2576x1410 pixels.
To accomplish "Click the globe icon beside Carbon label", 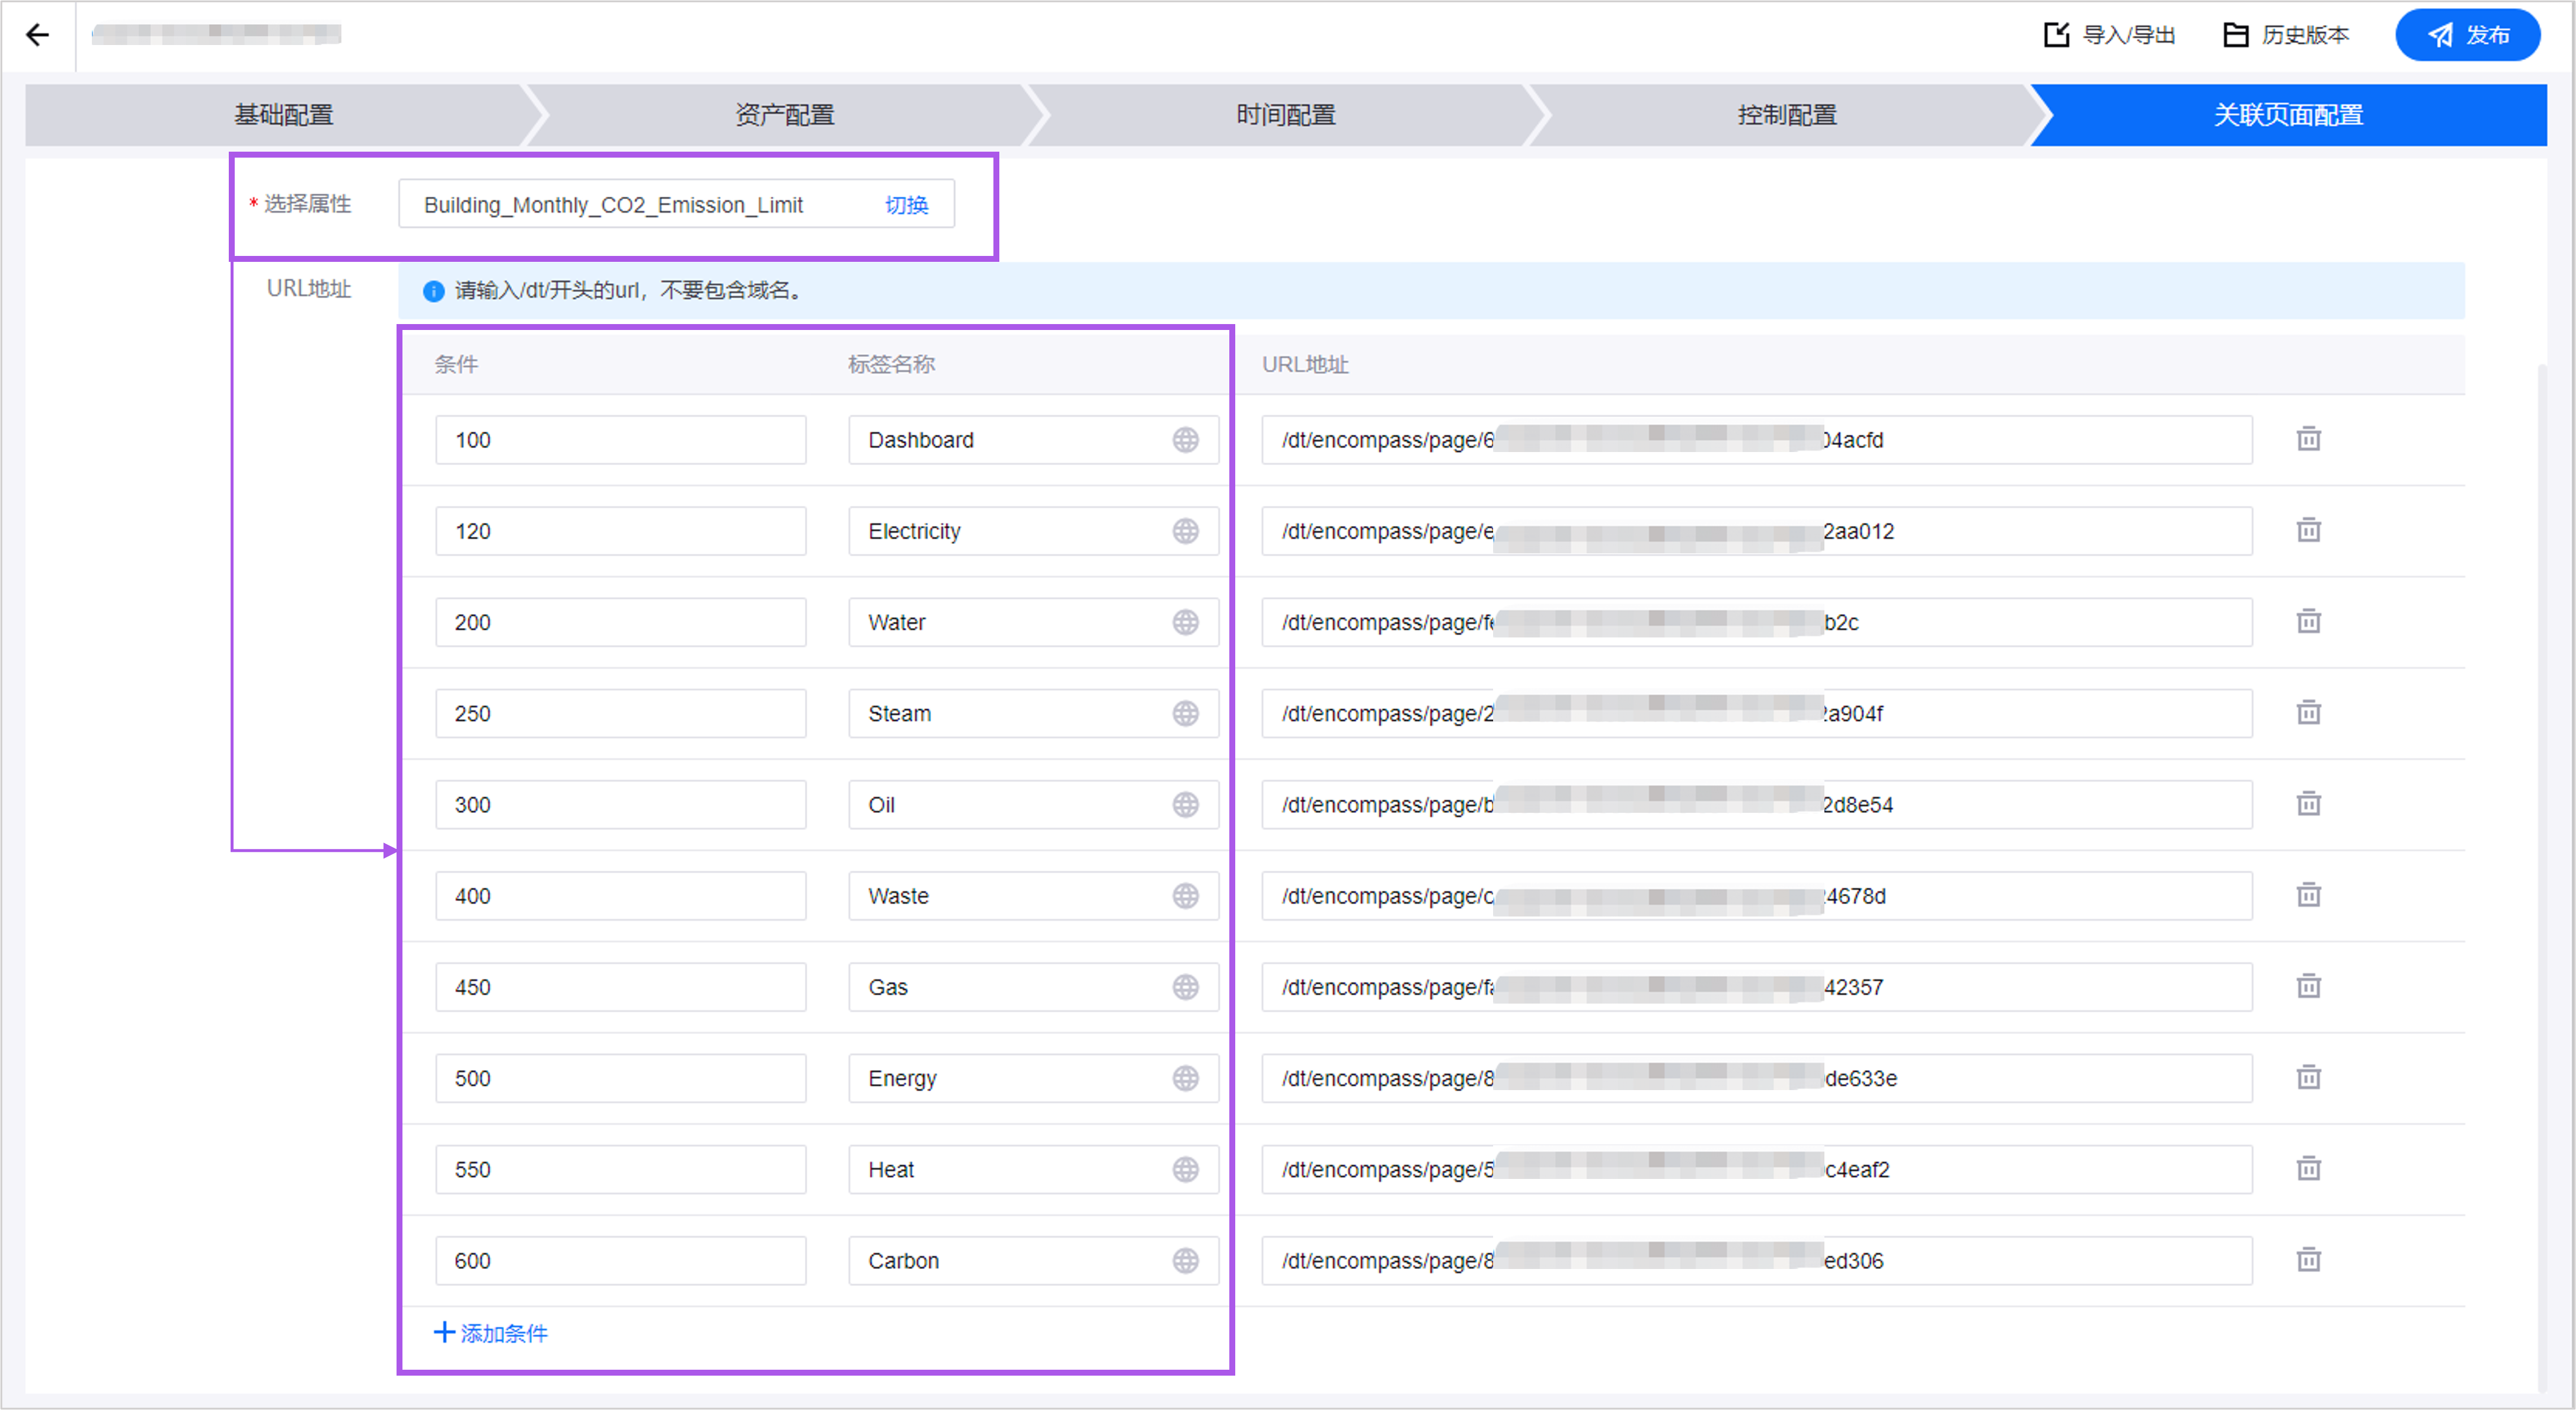I will [x=1185, y=1261].
